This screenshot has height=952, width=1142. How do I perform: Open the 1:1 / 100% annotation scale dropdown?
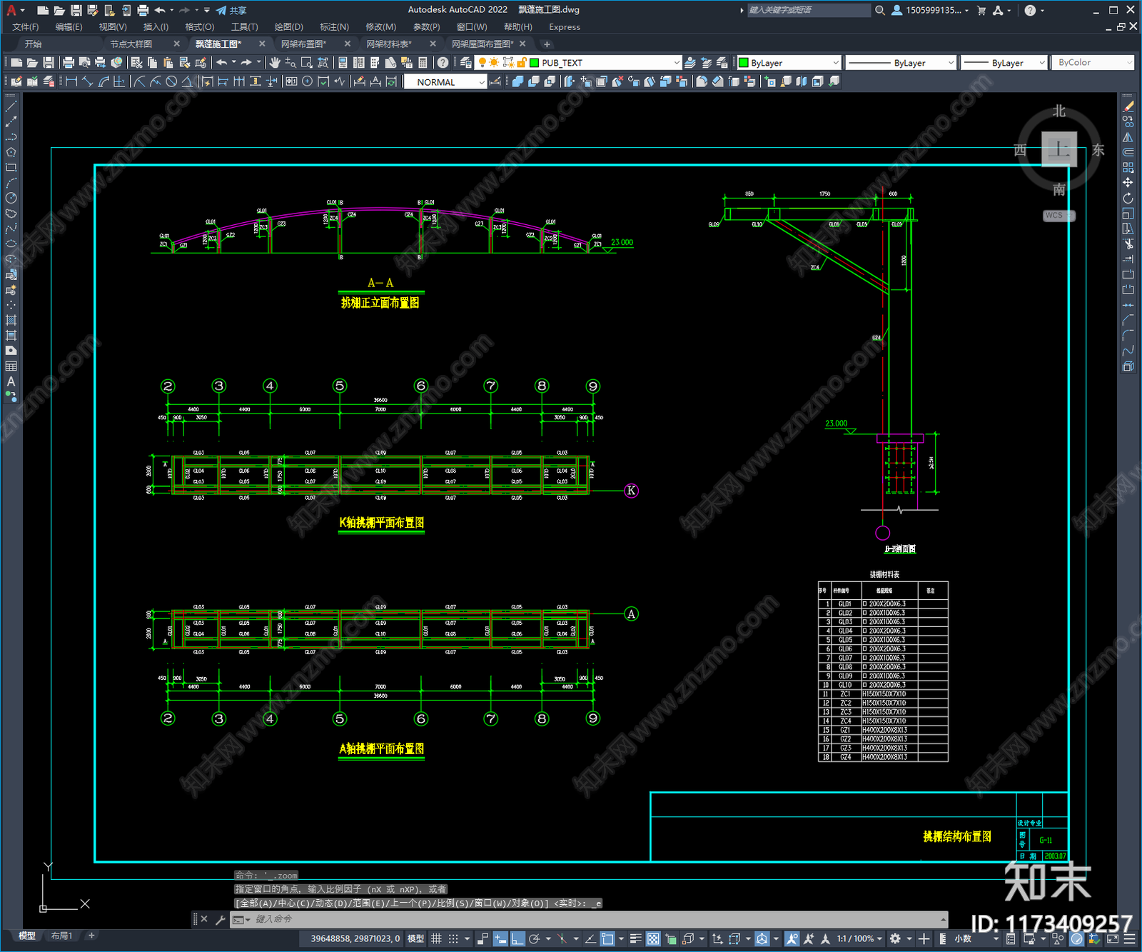860,938
